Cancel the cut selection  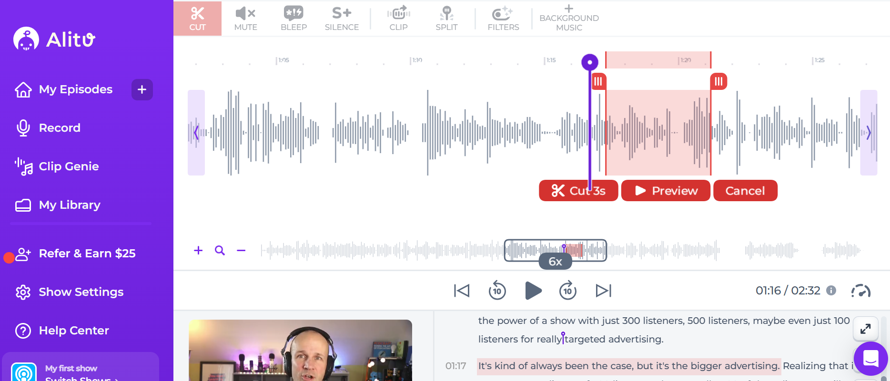(745, 191)
